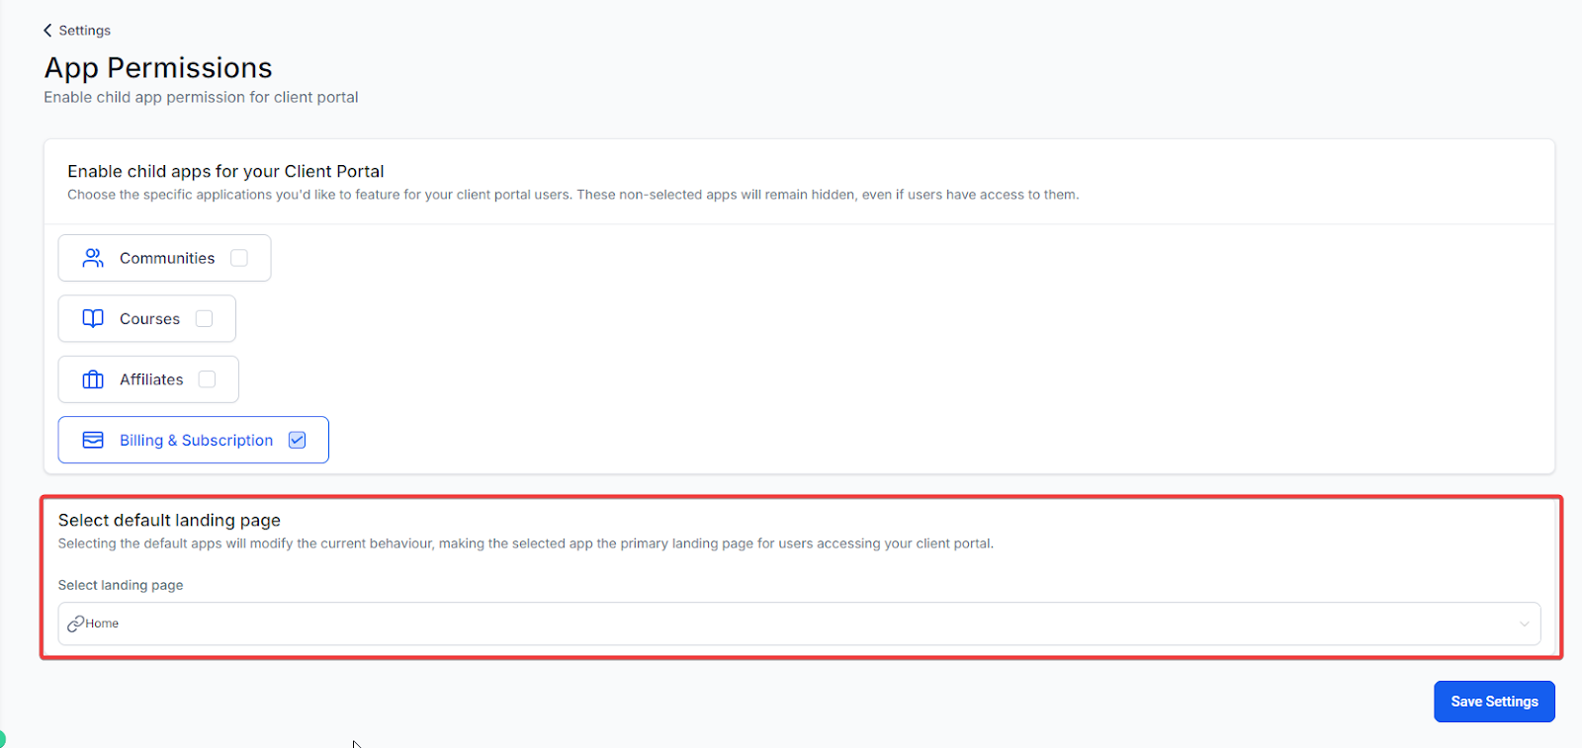The height and width of the screenshot is (748, 1582).
Task: Click 'Enable child apps for your Client Portal' heading
Action: click(225, 171)
